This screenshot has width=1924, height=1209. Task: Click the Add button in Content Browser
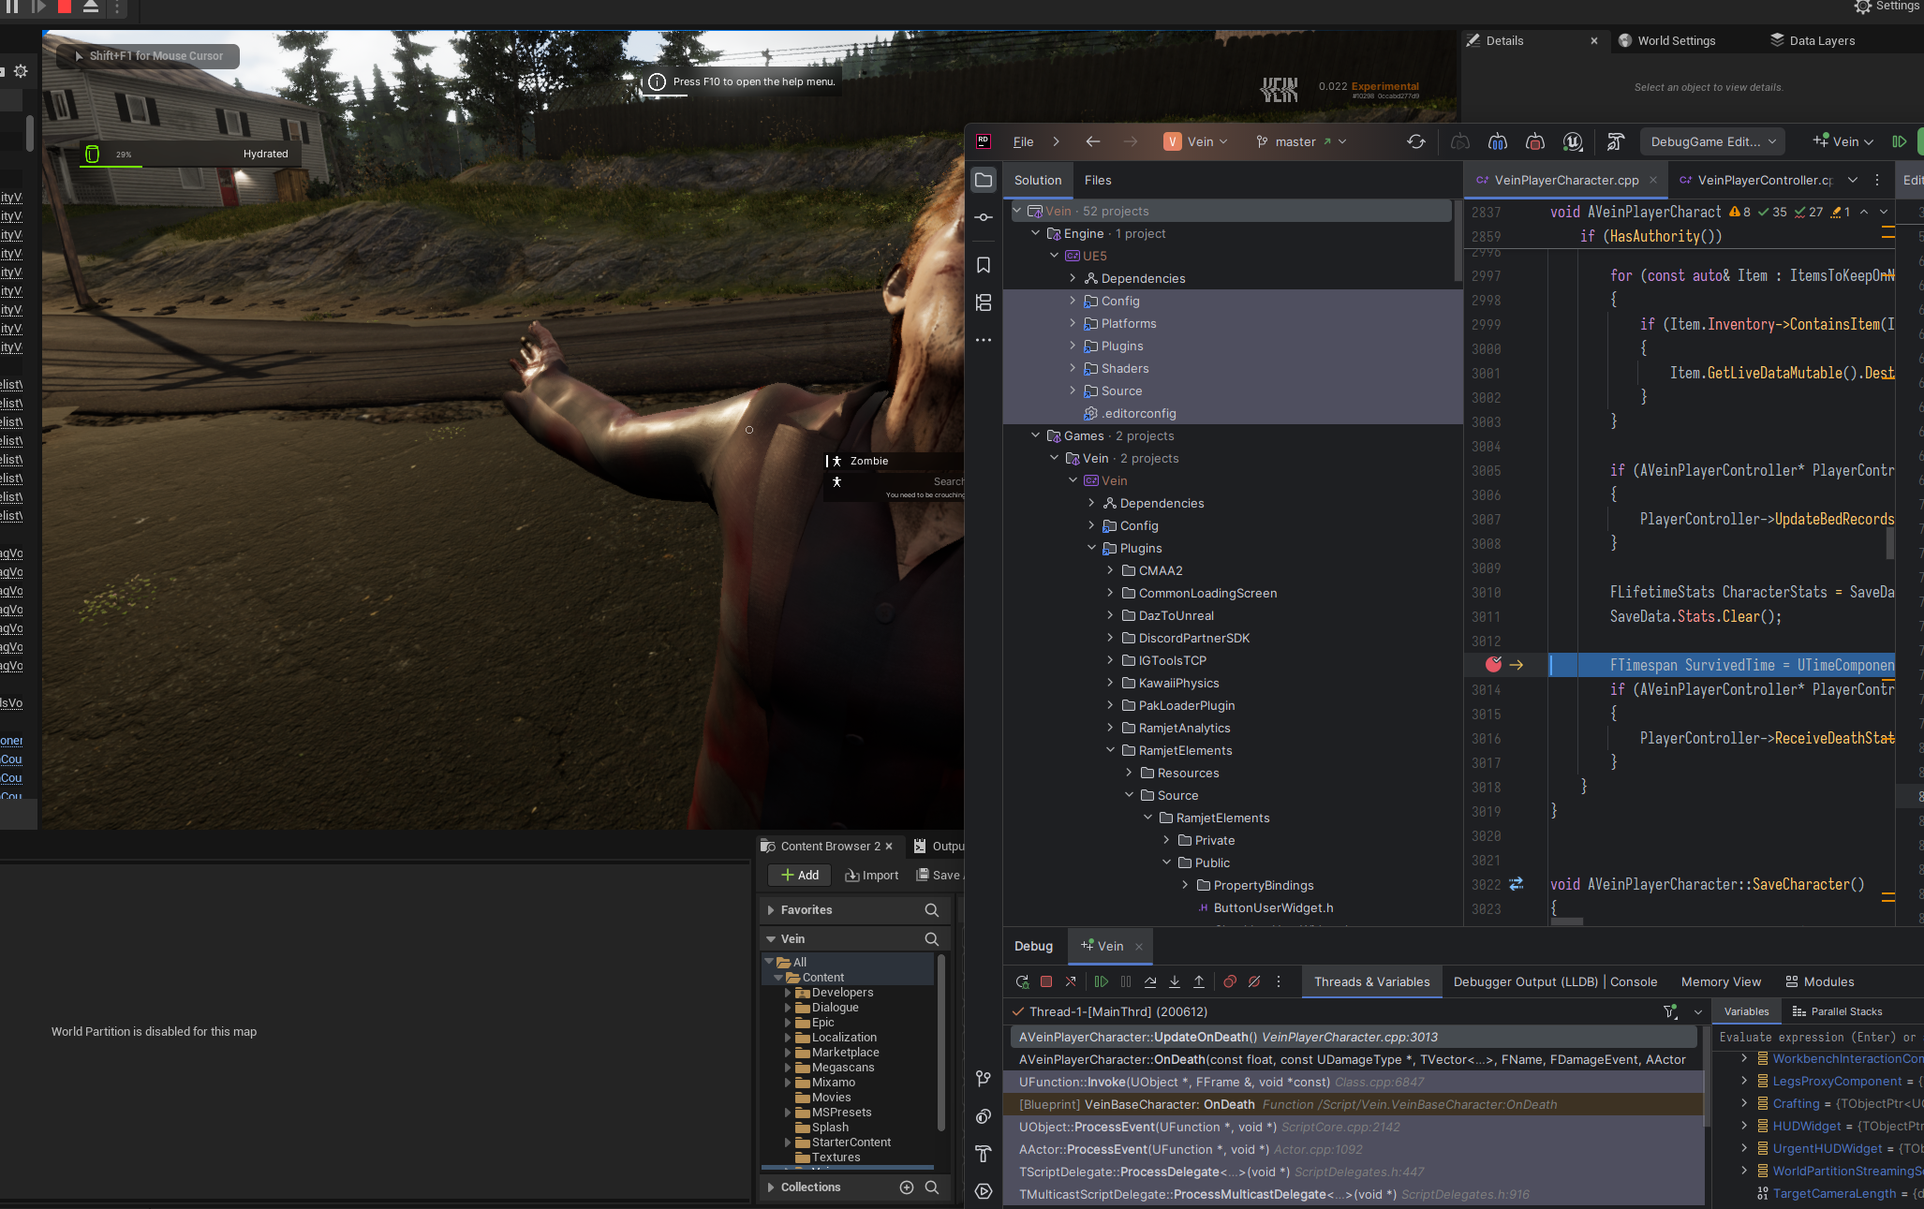tap(799, 875)
